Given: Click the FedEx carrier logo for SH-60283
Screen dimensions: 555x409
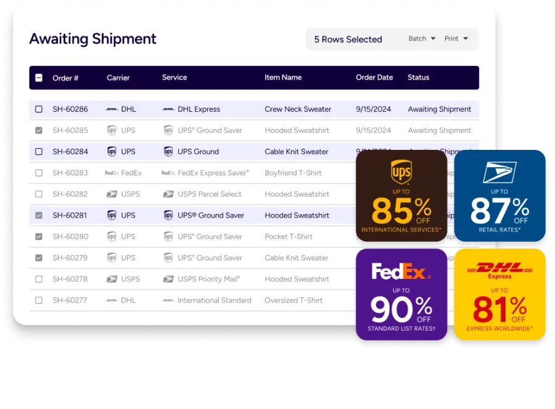Looking at the screenshot, I should (112, 173).
